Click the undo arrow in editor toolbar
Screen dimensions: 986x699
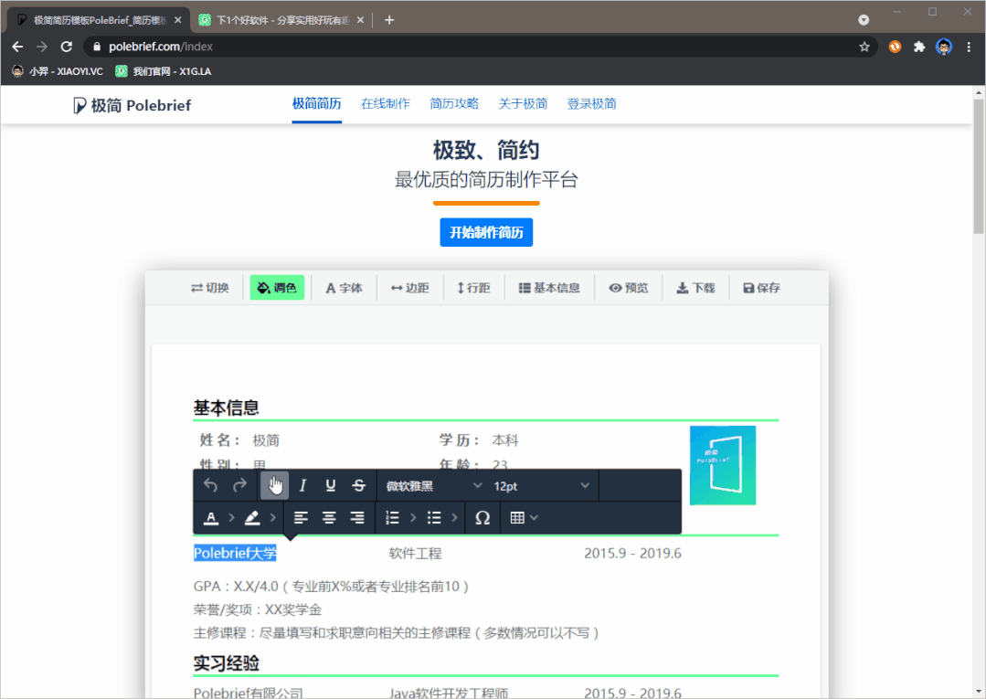tap(211, 485)
